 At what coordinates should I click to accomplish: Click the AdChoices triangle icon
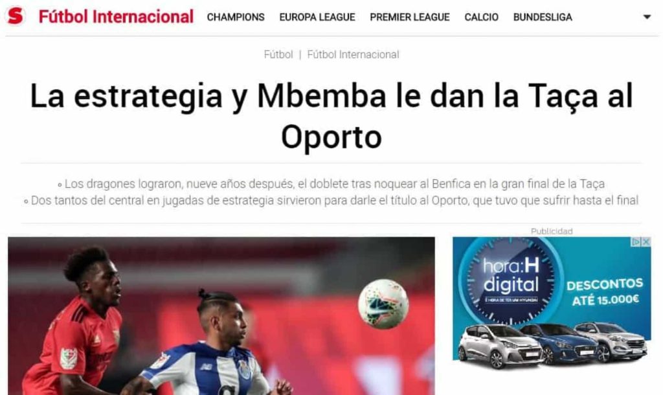[636, 242]
